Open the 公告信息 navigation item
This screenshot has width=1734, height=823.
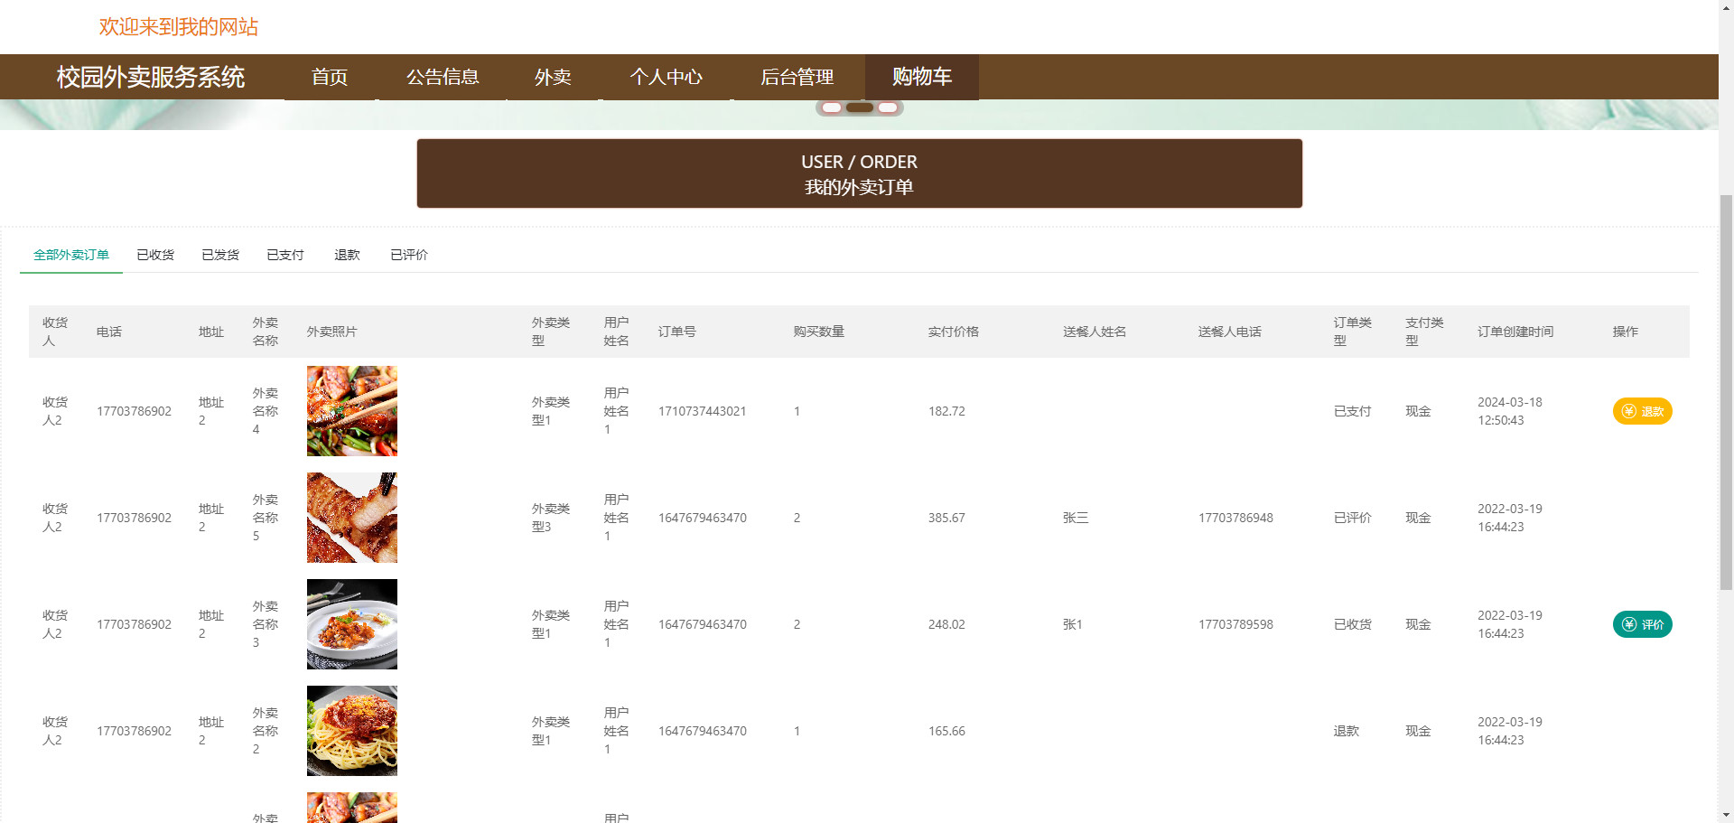[443, 77]
